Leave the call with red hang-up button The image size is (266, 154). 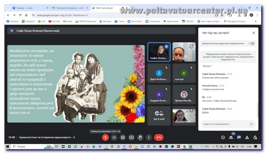click(159, 138)
